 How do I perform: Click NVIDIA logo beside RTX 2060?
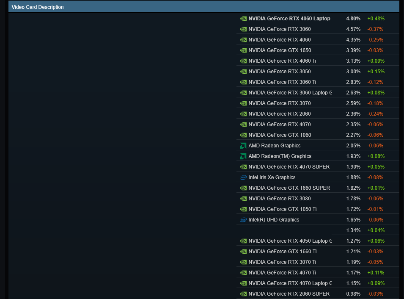coord(243,114)
